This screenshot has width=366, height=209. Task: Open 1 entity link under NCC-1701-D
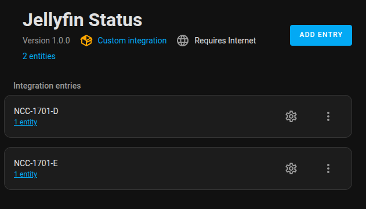click(26, 122)
